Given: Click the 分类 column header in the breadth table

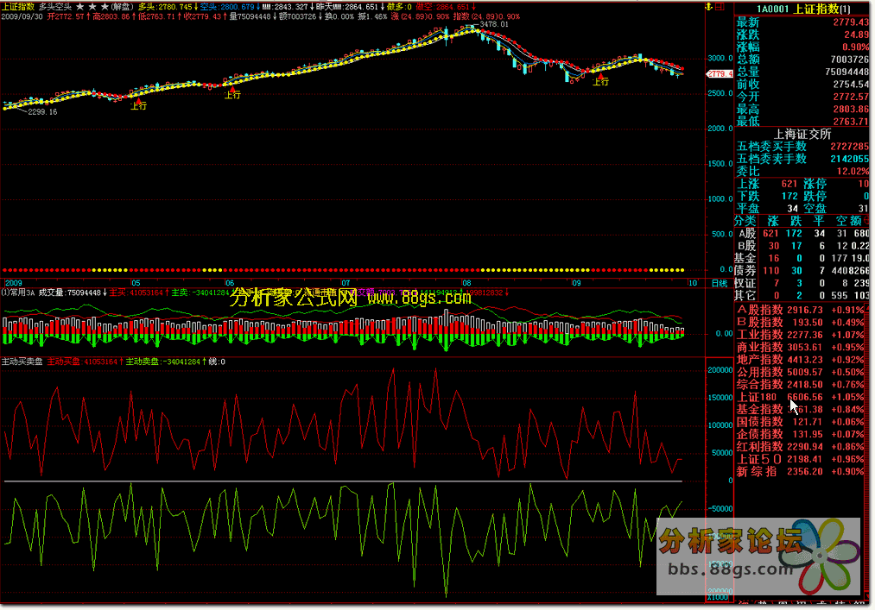Looking at the screenshot, I should [745, 221].
